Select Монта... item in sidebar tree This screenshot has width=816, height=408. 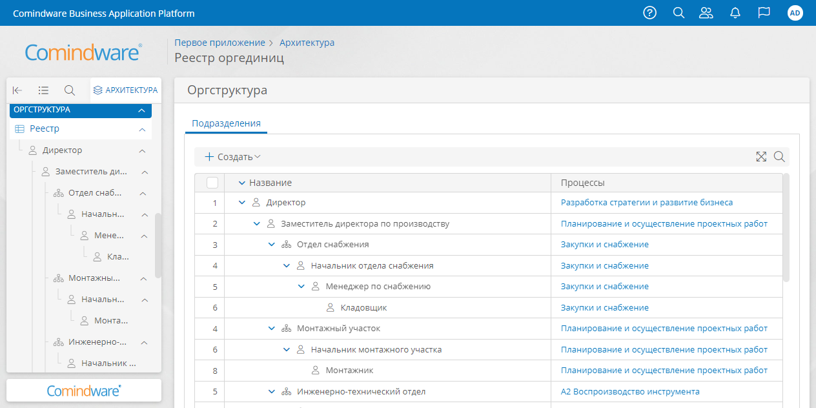pos(111,321)
